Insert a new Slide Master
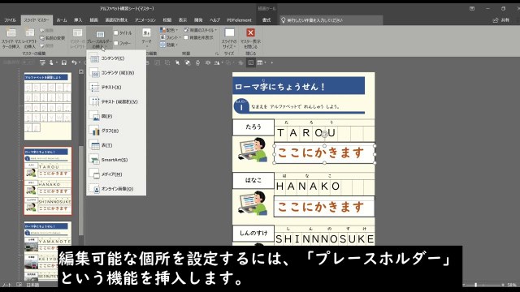 point(11,39)
